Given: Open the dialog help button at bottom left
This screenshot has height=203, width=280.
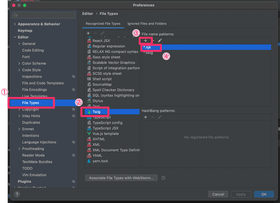Looking at the screenshot, I should point(17,194).
